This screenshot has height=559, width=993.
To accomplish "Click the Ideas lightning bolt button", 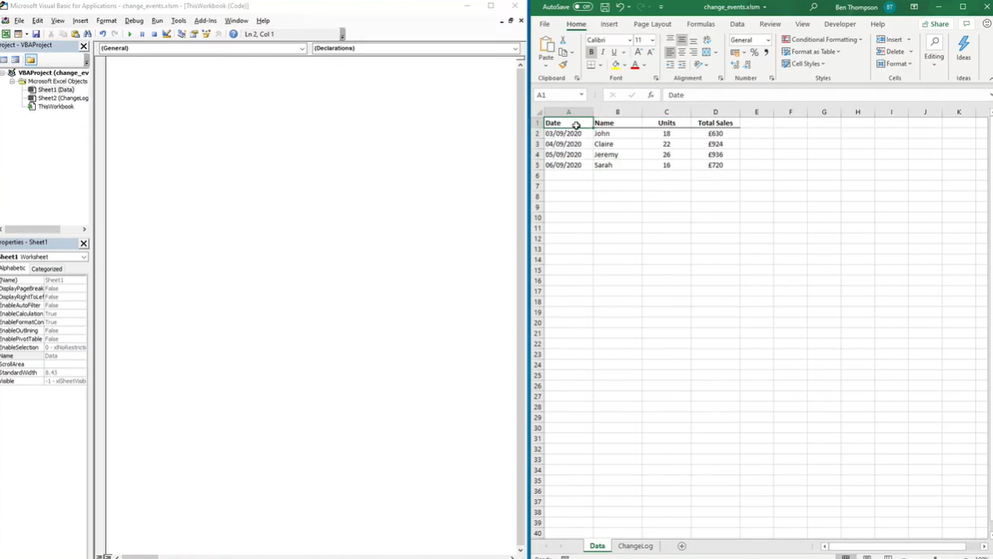I will [x=963, y=48].
